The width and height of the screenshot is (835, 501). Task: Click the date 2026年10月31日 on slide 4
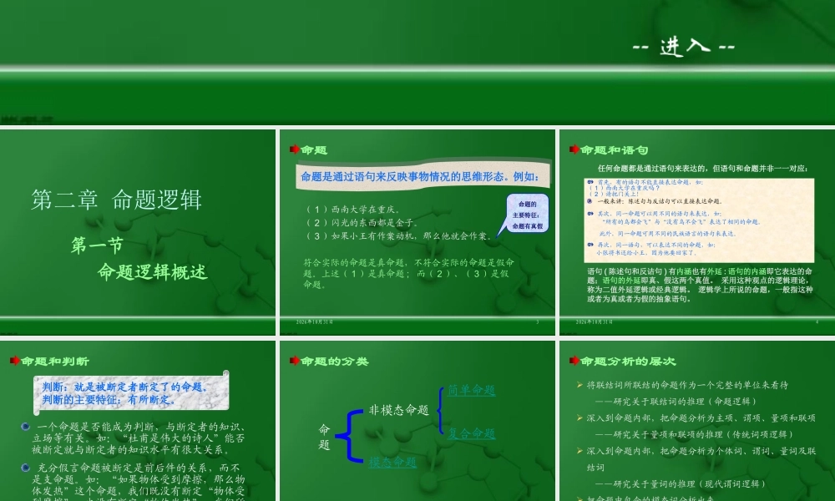[594, 322]
